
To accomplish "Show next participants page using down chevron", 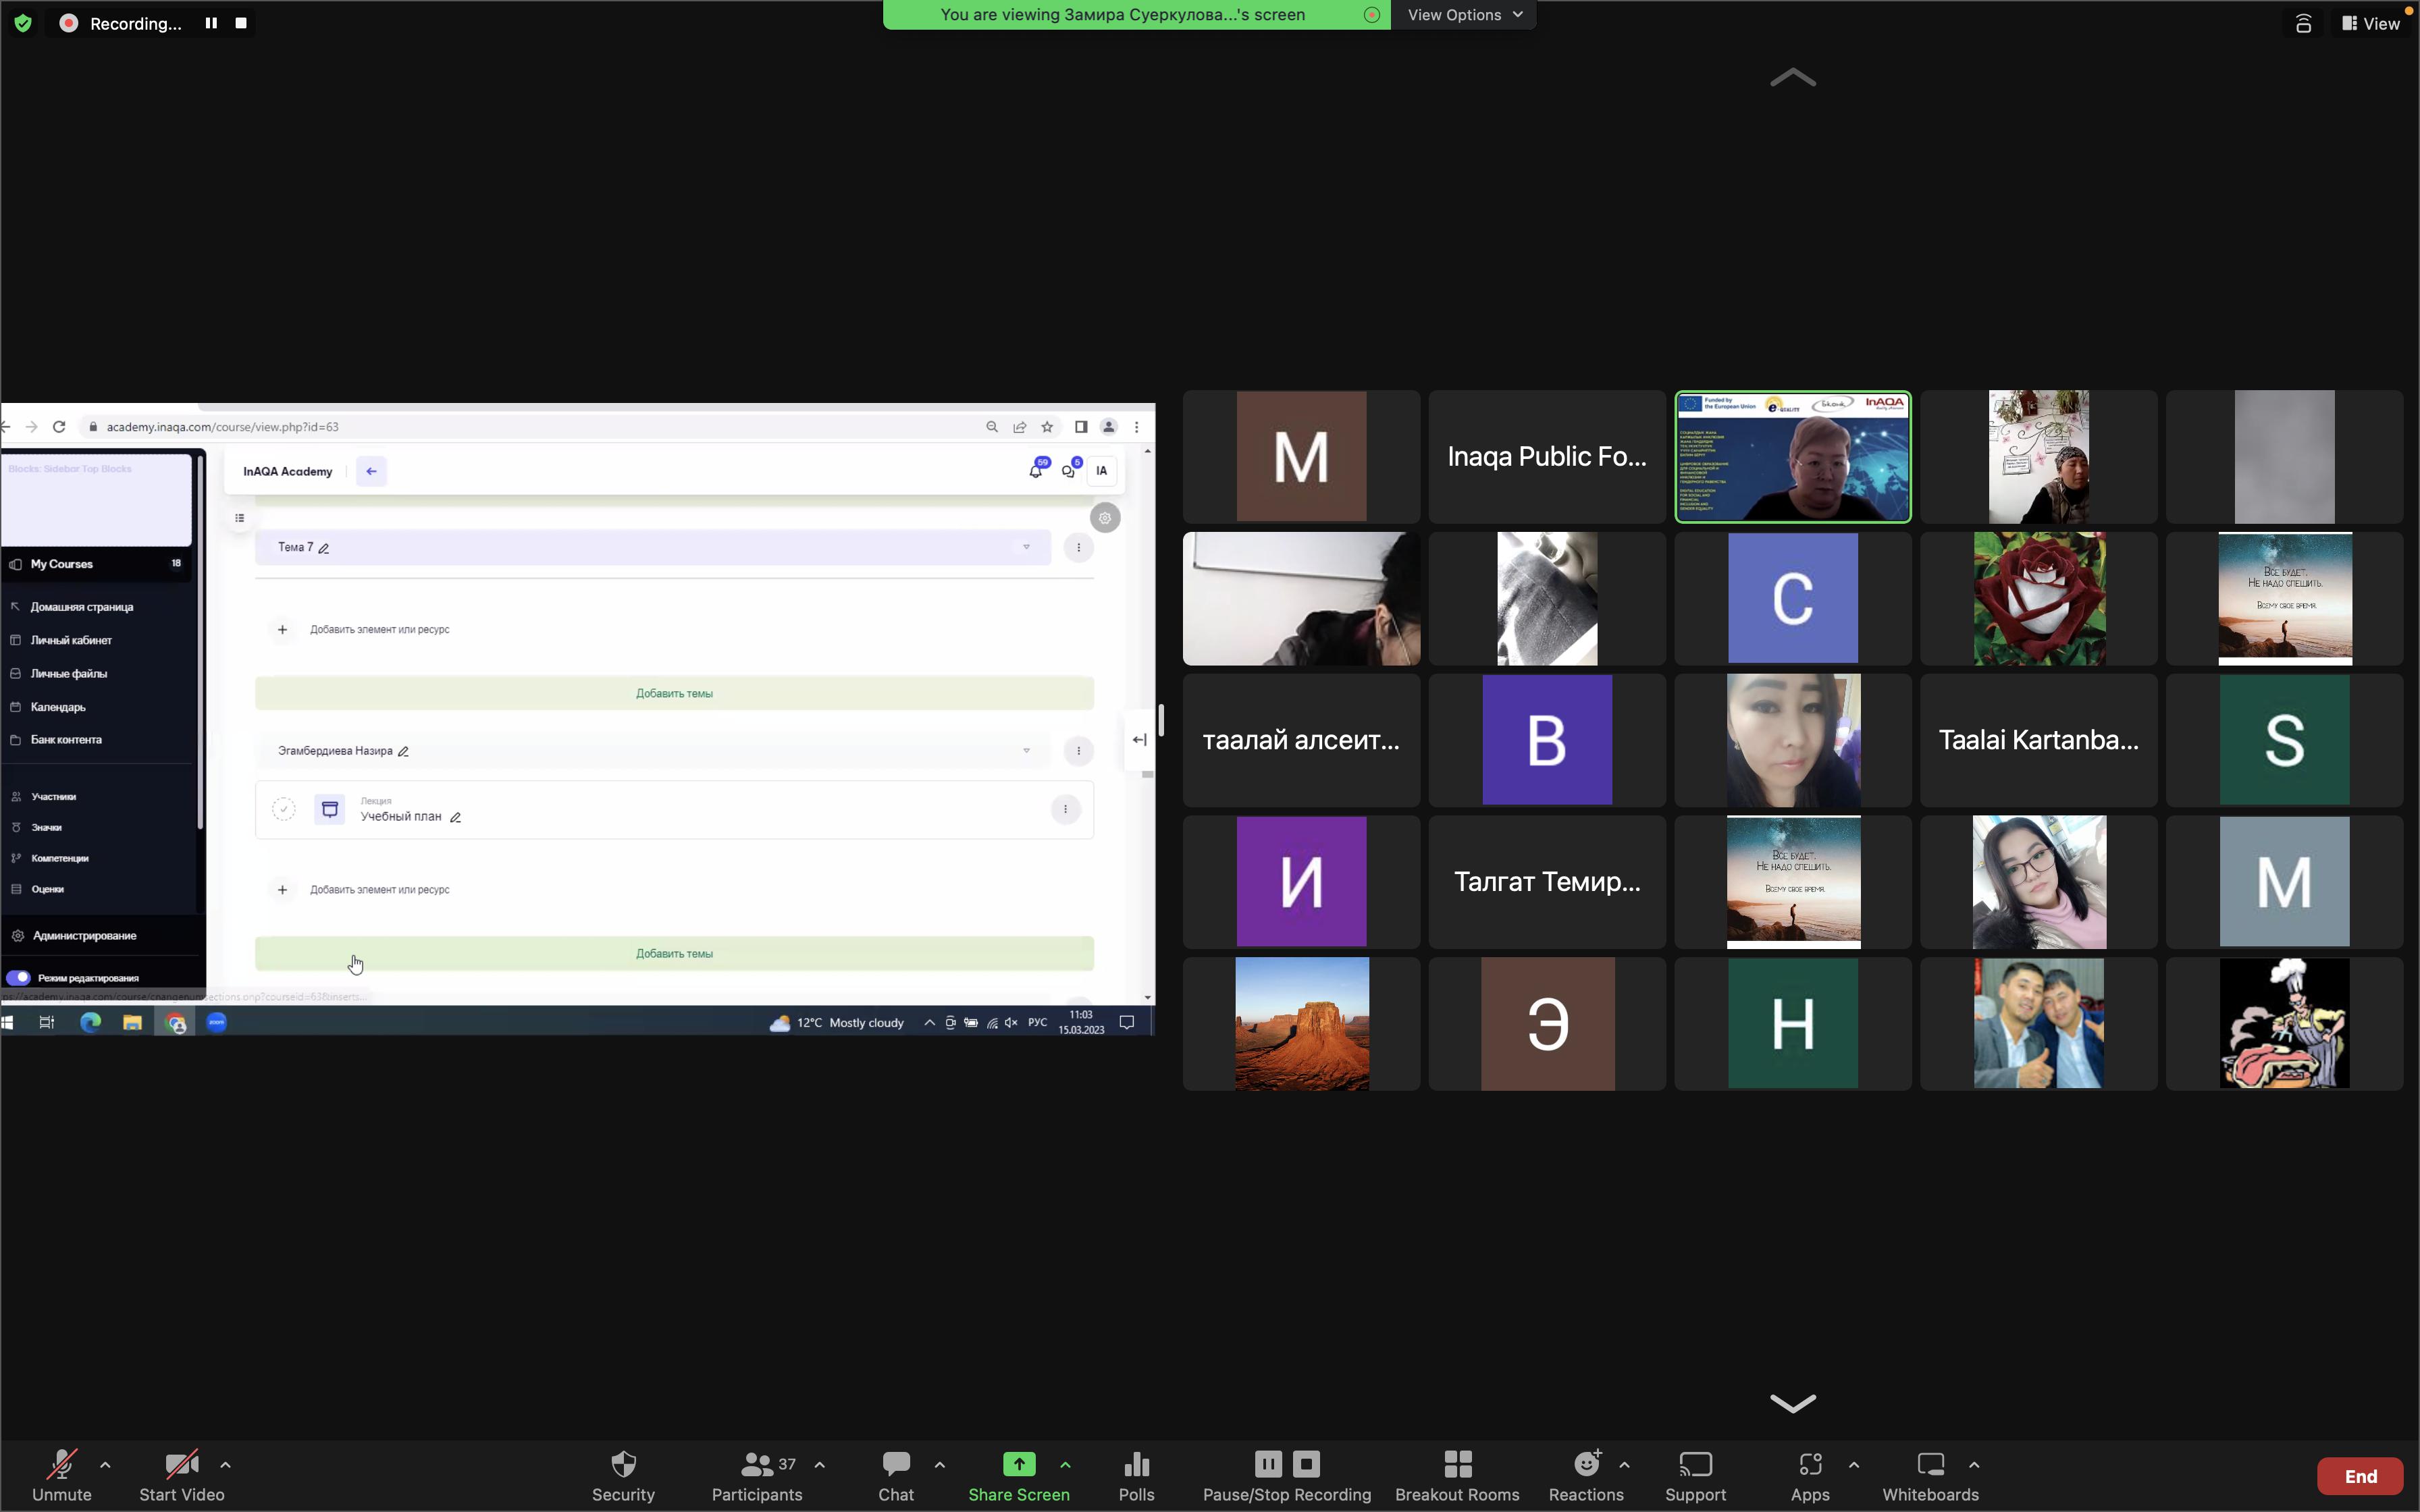I will pos(1793,1403).
